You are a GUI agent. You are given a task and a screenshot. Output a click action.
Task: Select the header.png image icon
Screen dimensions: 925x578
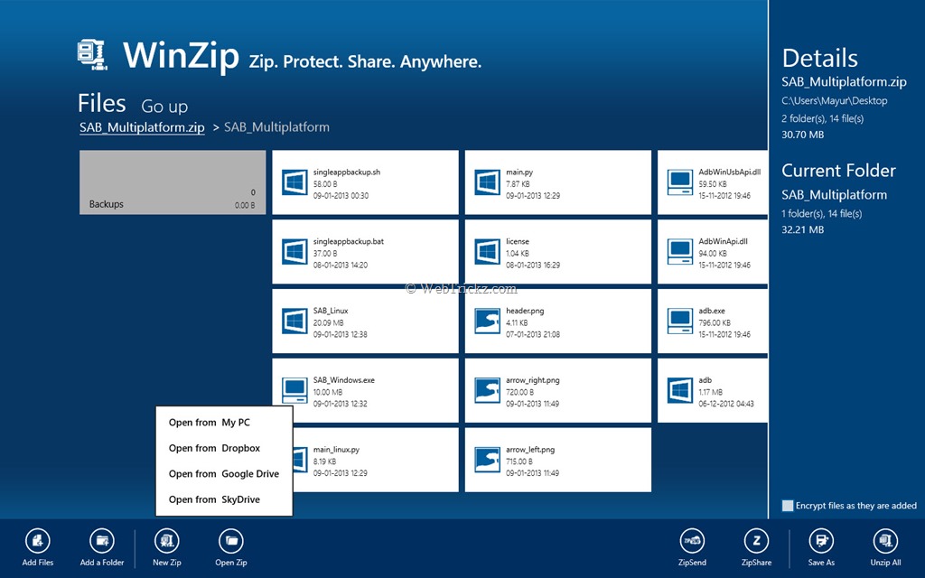[487, 322]
